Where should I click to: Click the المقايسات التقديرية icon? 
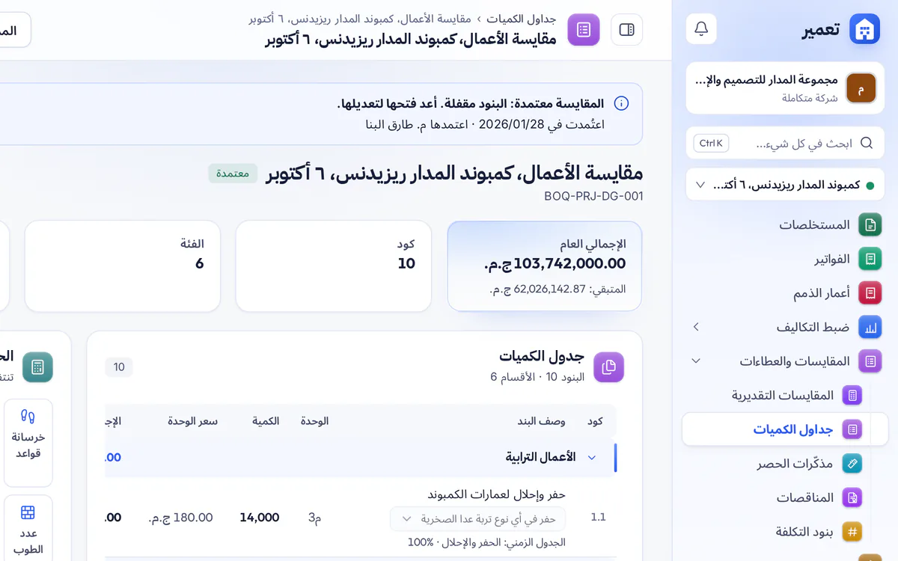[x=852, y=395]
